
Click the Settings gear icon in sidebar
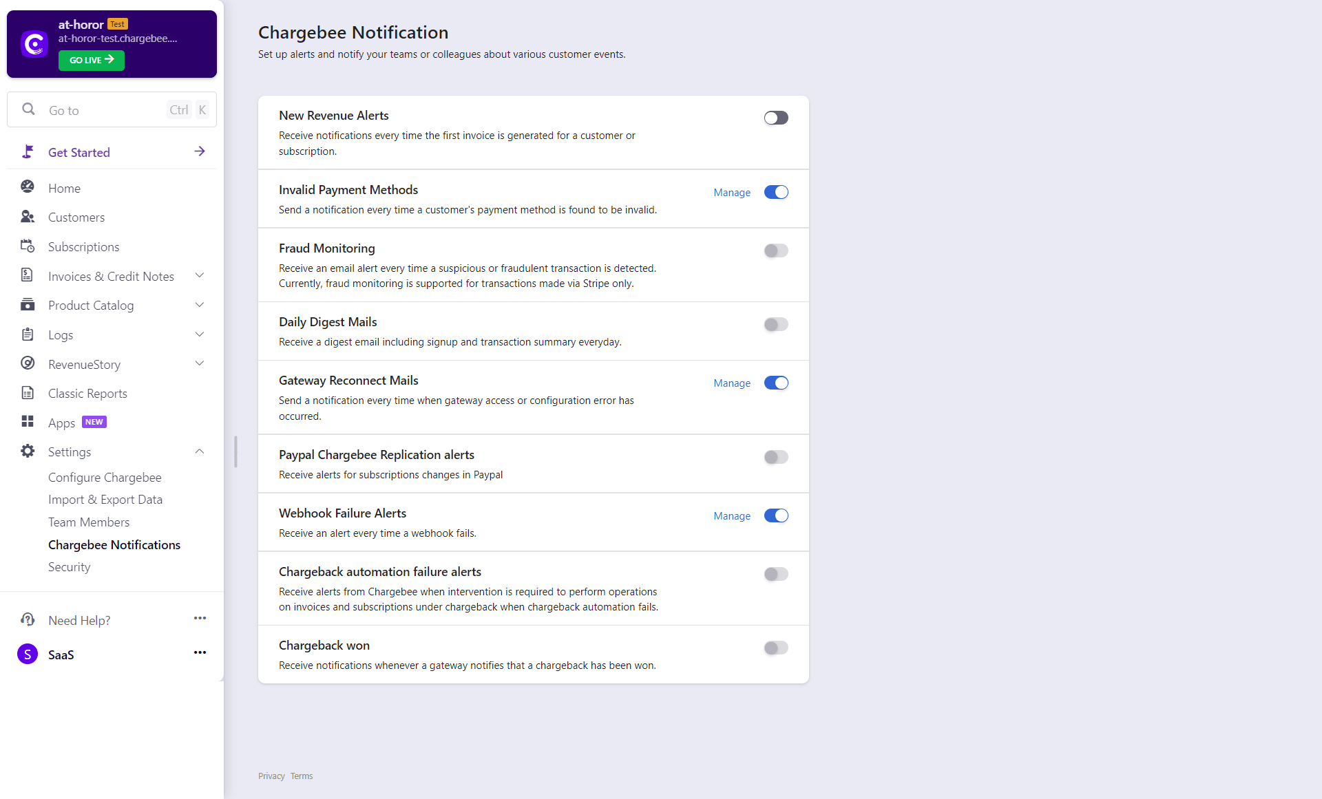coord(26,451)
